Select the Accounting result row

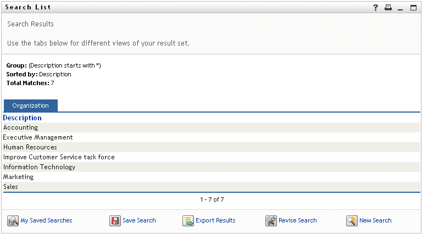pos(21,127)
